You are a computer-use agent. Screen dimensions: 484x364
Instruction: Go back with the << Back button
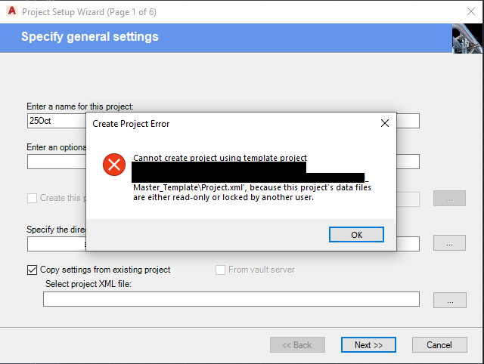pyautogui.click(x=297, y=345)
